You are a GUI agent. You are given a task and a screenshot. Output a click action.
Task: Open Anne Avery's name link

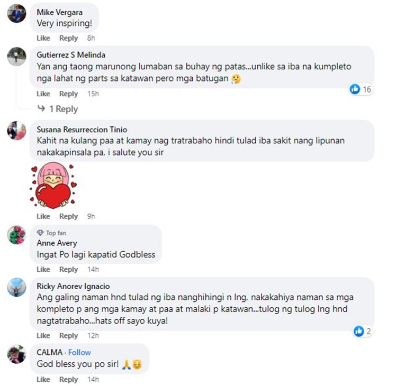coord(57,243)
